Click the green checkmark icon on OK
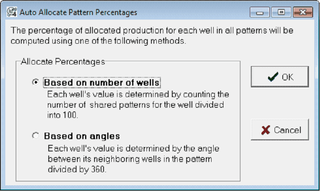Screen dimensions: 320x191 273,77
